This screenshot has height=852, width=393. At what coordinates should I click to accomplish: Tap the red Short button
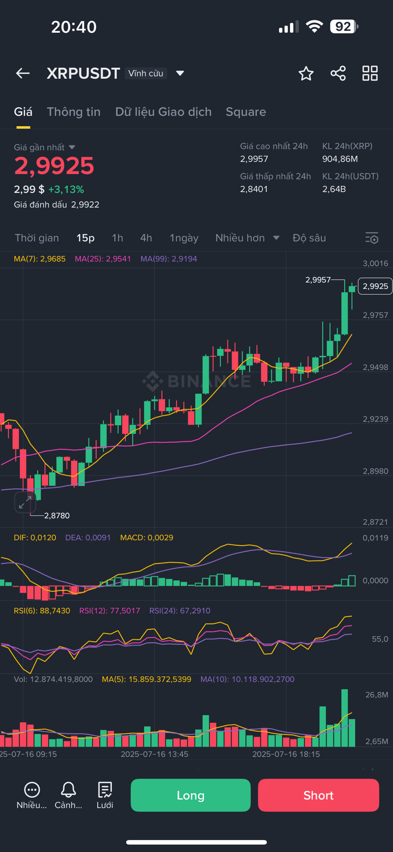318,795
